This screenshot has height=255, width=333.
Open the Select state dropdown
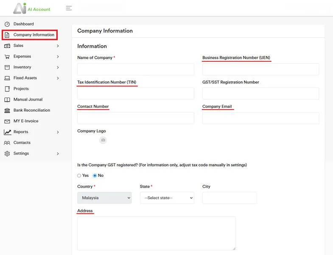167,197
